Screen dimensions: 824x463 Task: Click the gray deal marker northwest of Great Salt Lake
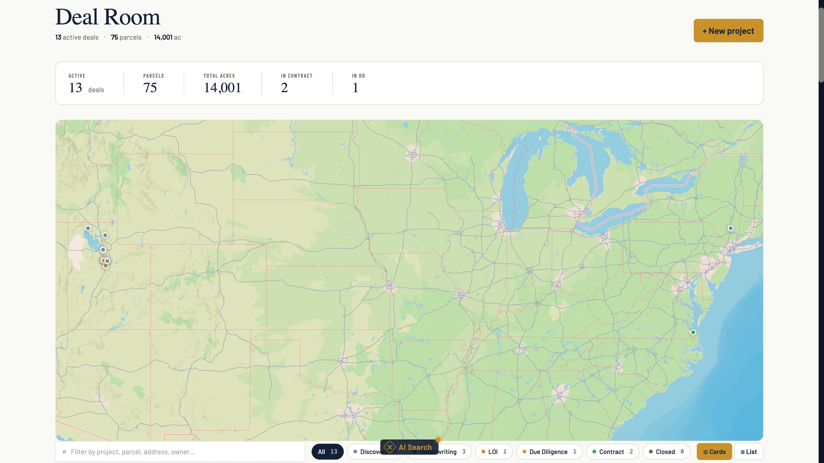(88, 228)
